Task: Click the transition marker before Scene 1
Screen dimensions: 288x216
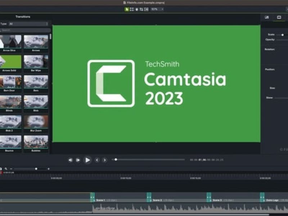Action: (93, 197)
